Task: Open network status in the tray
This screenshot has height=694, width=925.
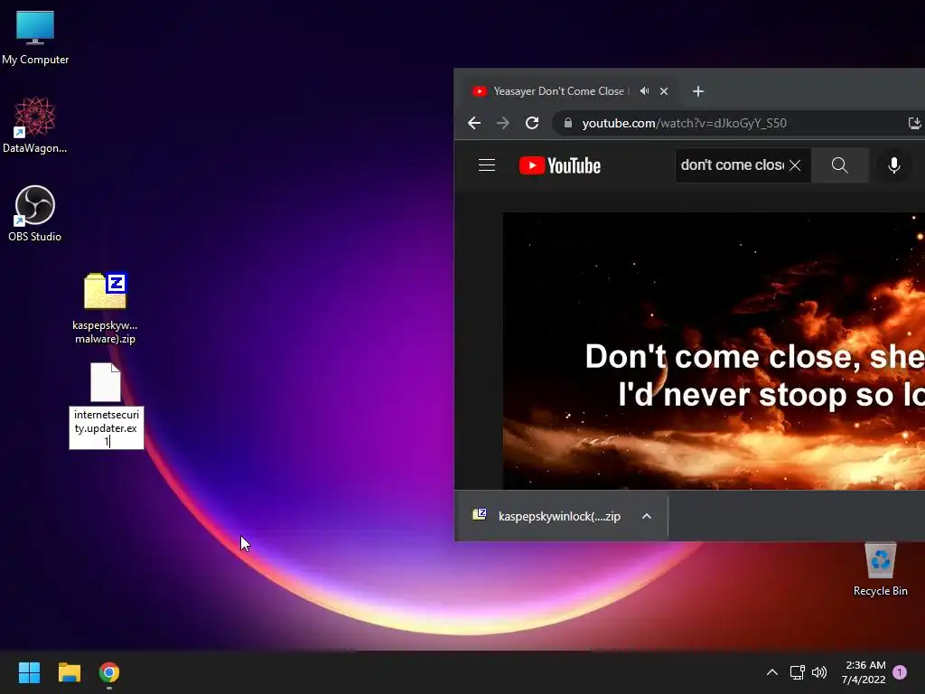Action: [x=797, y=672]
